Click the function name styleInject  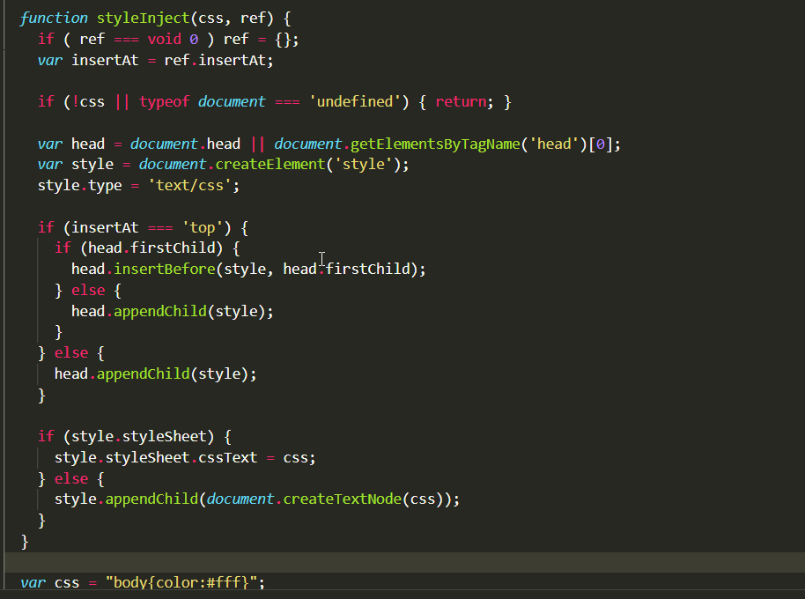point(144,18)
